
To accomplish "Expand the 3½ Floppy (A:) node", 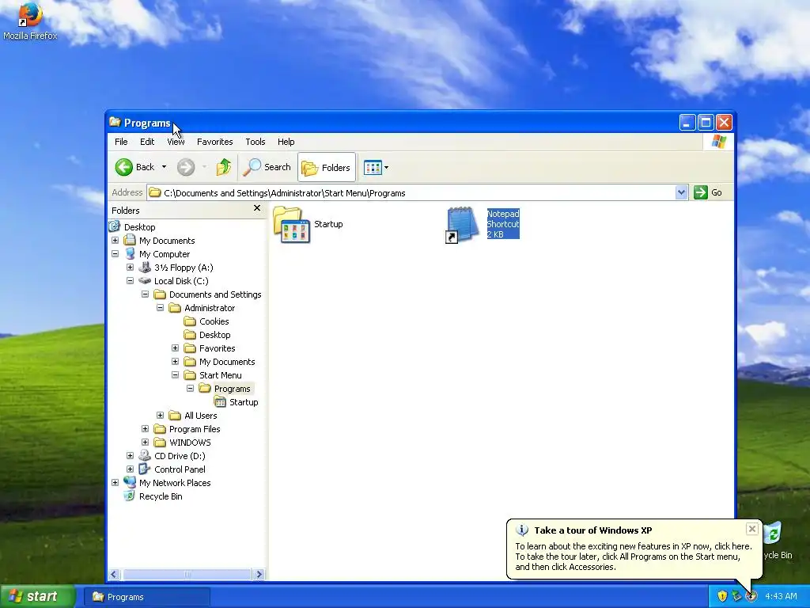I will pyautogui.click(x=131, y=268).
